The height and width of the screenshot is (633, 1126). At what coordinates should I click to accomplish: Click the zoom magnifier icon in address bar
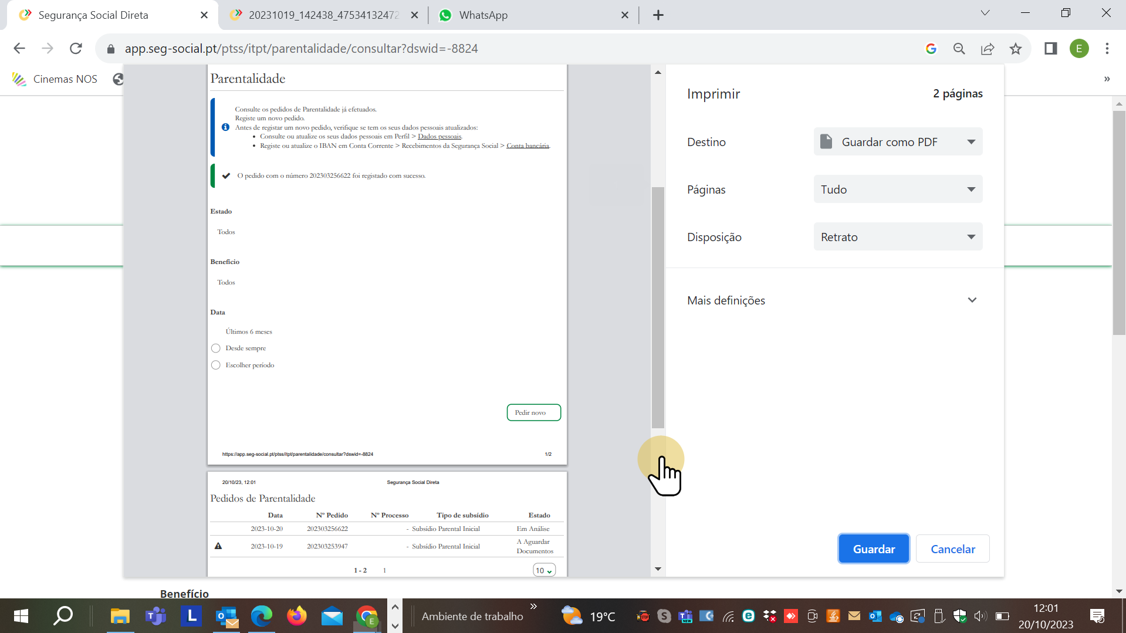[x=959, y=49]
